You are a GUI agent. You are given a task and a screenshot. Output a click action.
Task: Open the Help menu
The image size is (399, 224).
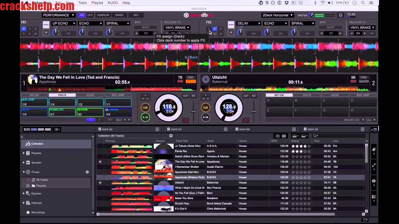[126, 3]
